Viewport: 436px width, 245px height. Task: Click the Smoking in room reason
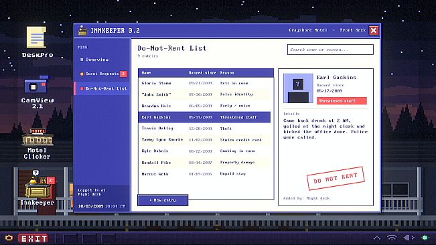click(238, 151)
